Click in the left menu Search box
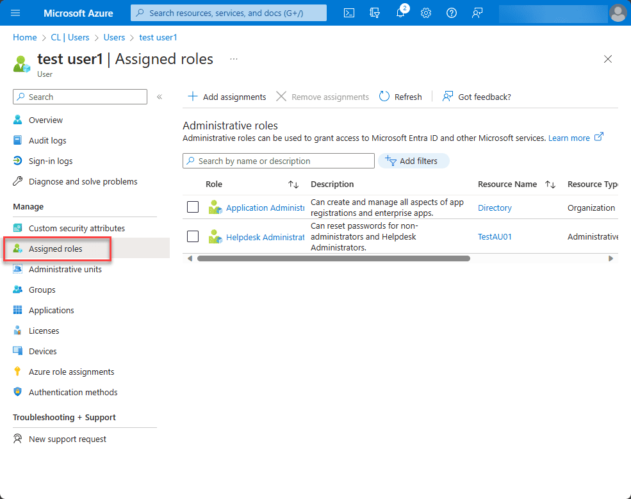The width and height of the screenshot is (631, 499). tap(80, 97)
